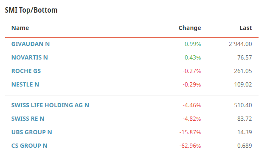Screen dimensions: 270x160
Task: Click the 2'944.00 last price
Action: coord(240,44)
